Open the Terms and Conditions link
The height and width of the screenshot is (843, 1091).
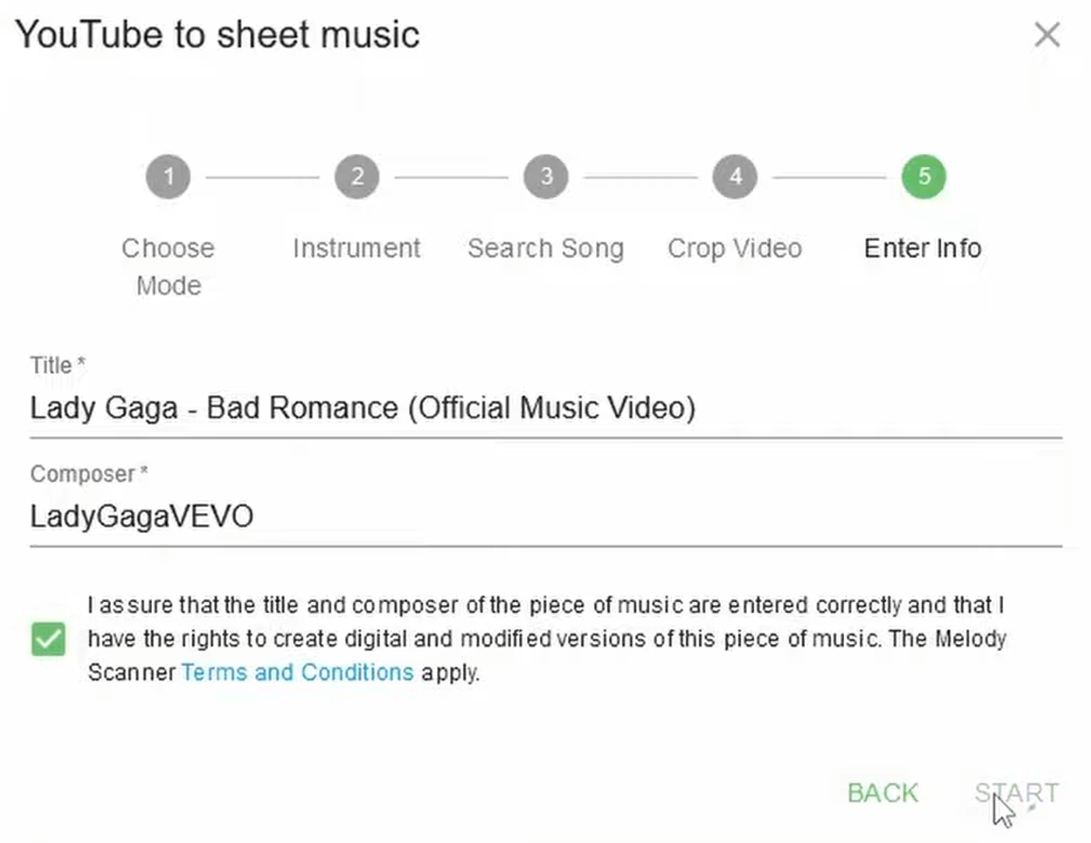point(297,672)
